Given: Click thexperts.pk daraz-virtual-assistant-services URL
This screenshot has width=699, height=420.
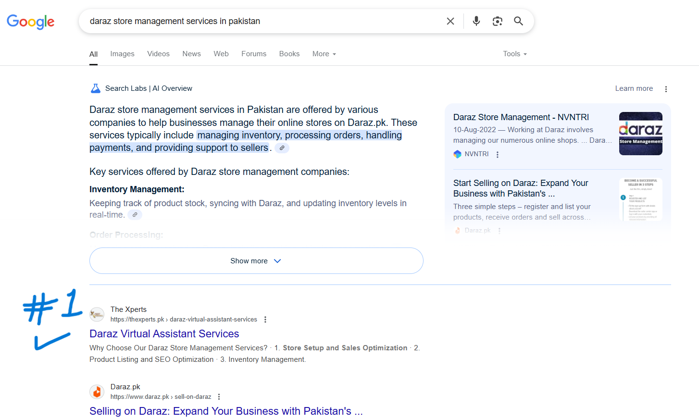Looking at the screenshot, I should tap(184, 320).
